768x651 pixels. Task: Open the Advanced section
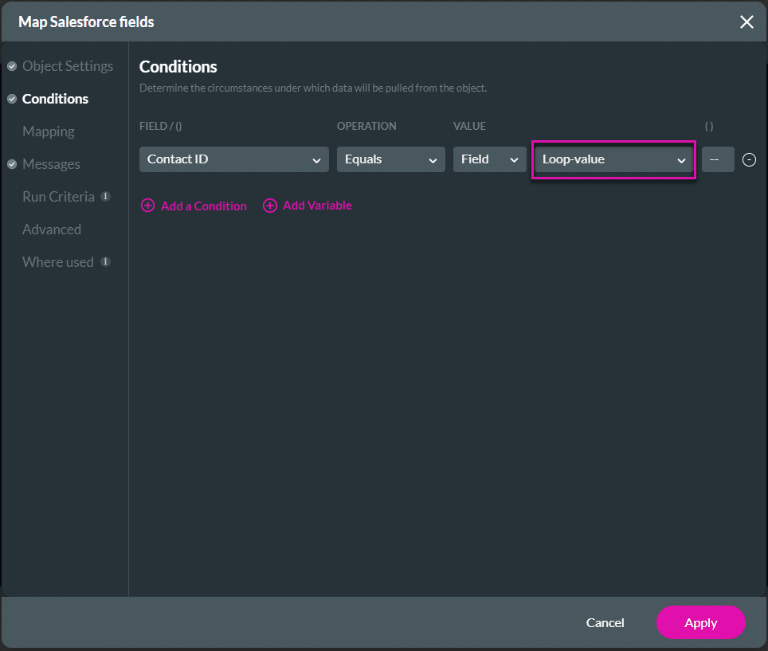tap(51, 229)
